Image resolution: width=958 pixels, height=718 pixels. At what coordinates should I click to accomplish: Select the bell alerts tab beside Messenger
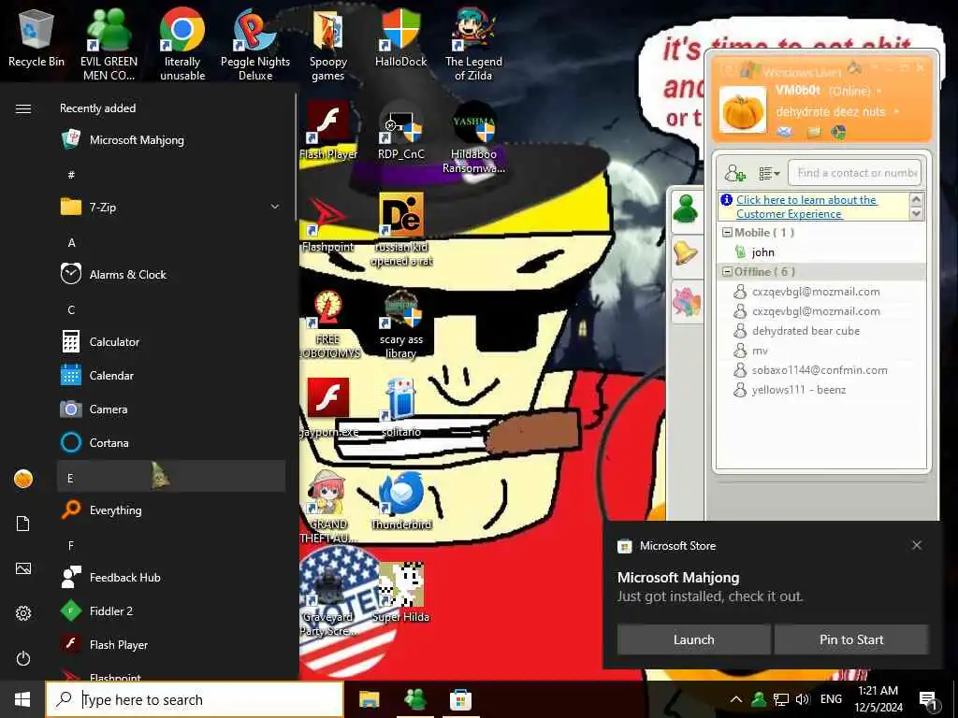click(x=686, y=252)
